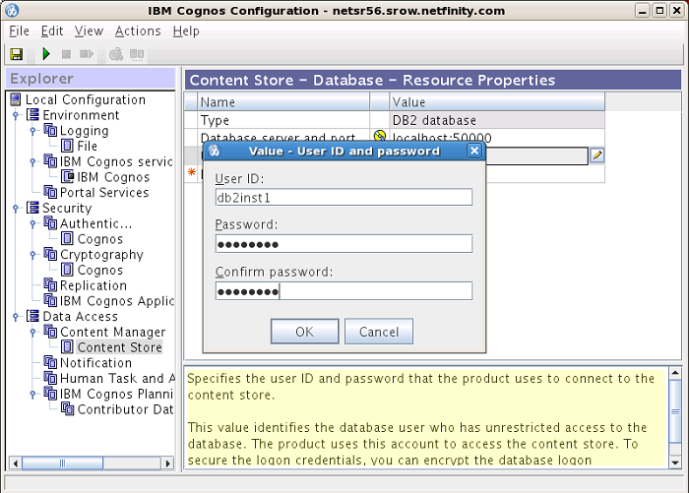The height and width of the screenshot is (493, 689).
Task: Click the Content Manager node icon
Action: click(x=50, y=332)
